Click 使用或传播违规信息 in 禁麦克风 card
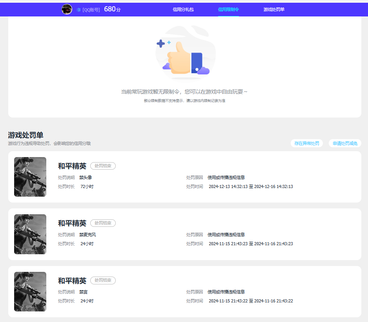368x322 pixels. (226, 235)
